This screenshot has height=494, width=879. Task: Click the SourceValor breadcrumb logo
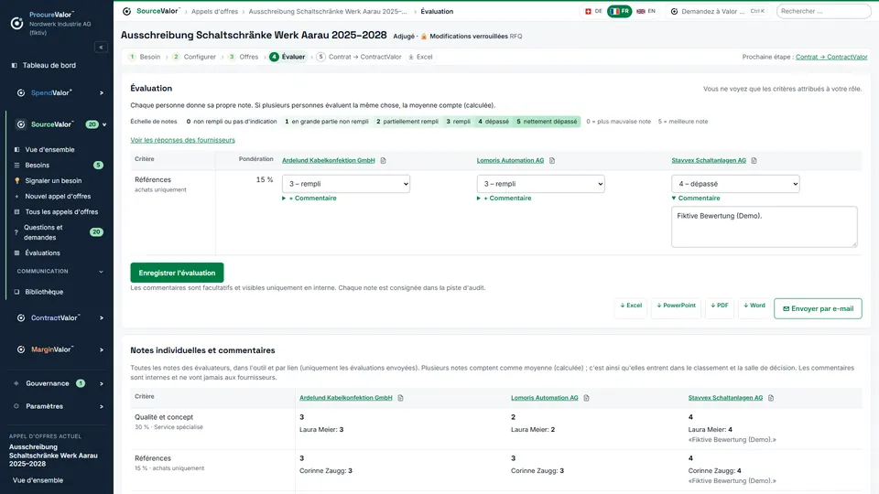(126, 11)
